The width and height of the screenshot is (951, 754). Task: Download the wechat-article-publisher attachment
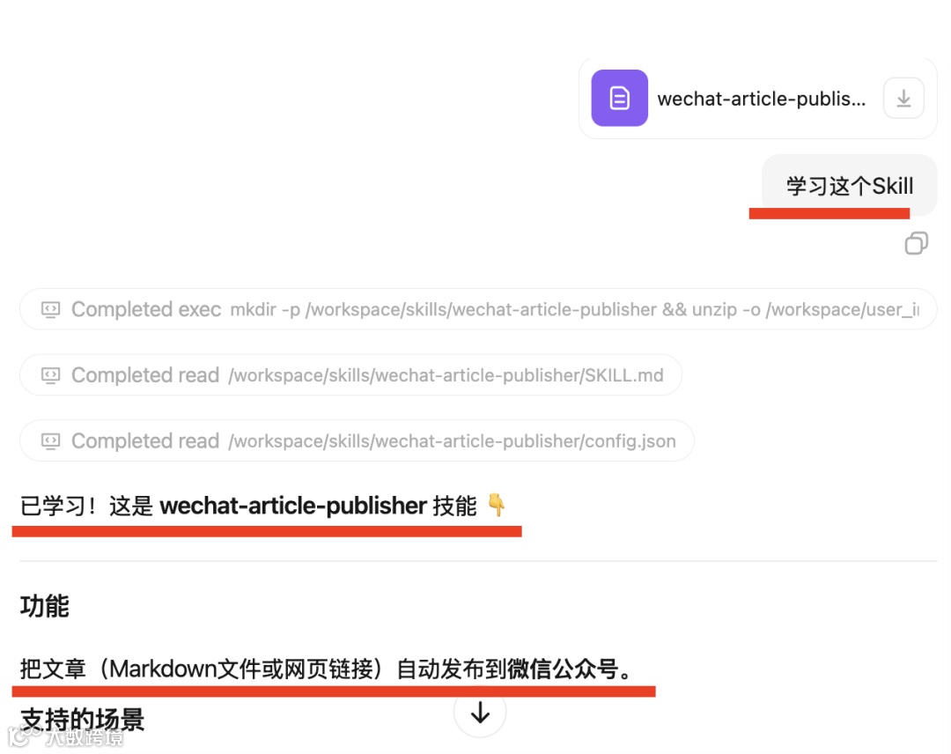click(x=903, y=99)
